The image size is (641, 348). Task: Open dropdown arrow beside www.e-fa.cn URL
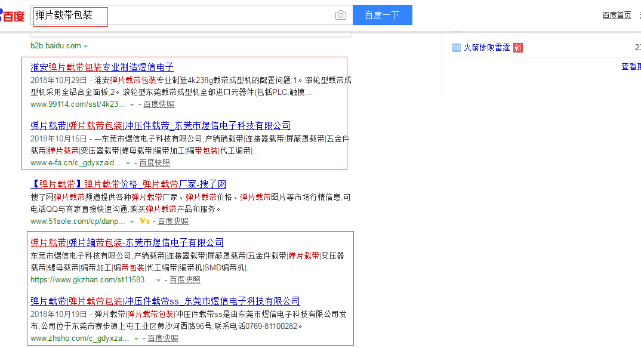128,163
